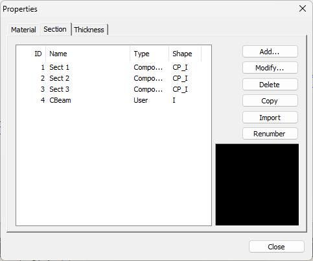Close the dialog with the Close button
The height and width of the screenshot is (261, 313).
pyautogui.click(x=277, y=247)
